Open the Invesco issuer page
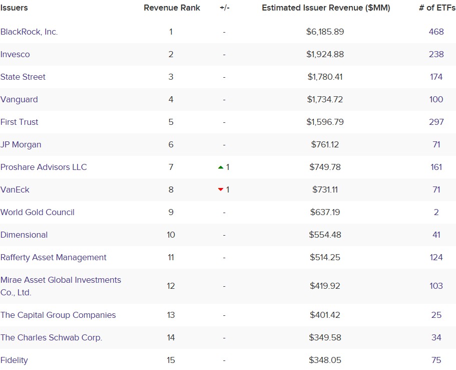This screenshot has width=456, height=370. (15, 54)
